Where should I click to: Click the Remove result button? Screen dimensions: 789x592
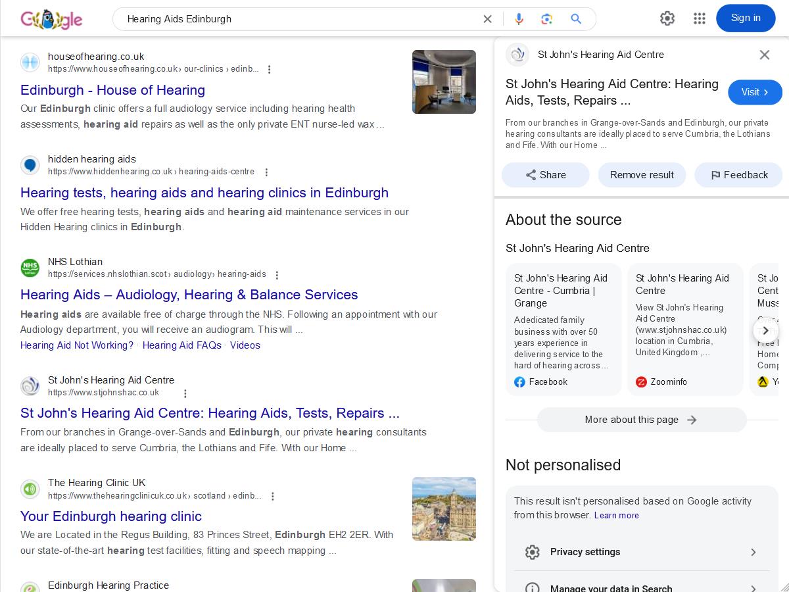642,175
